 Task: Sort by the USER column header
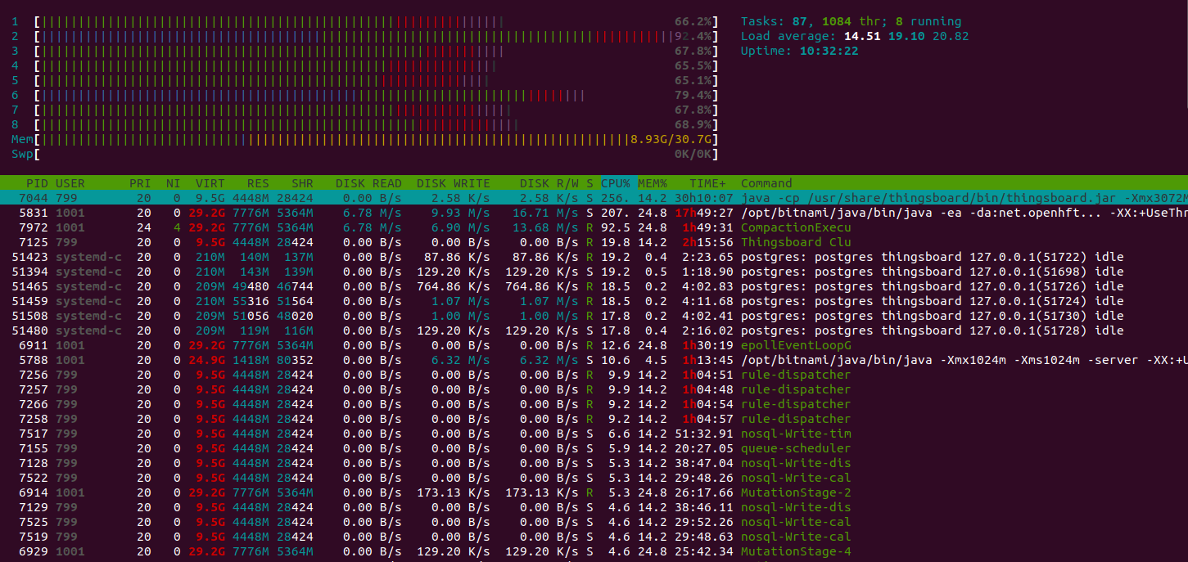coord(70,183)
